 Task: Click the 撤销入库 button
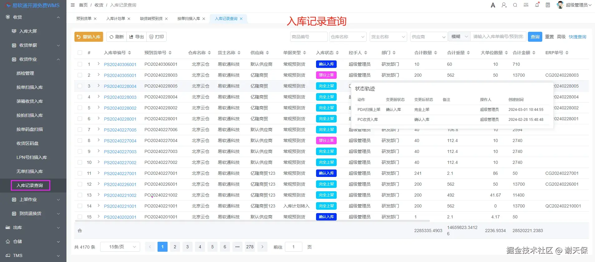click(89, 37)
